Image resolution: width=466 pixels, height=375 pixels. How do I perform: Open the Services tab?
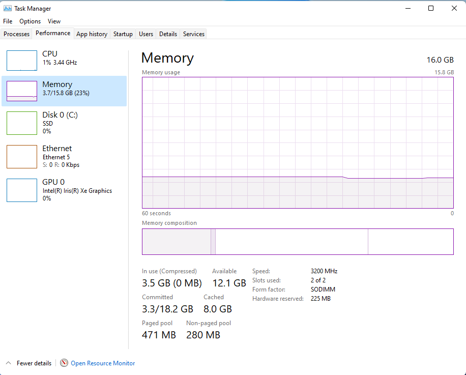click(x=194, y=34)
